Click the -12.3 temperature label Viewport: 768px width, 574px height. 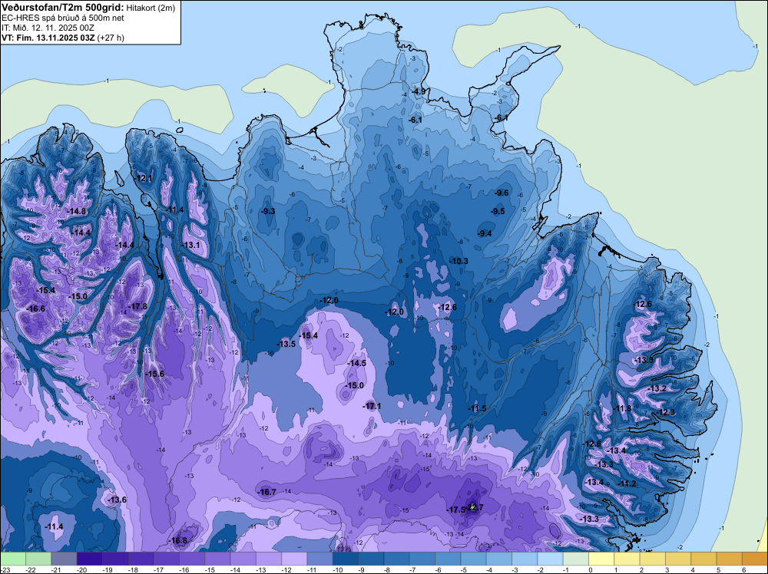[666, 413]
